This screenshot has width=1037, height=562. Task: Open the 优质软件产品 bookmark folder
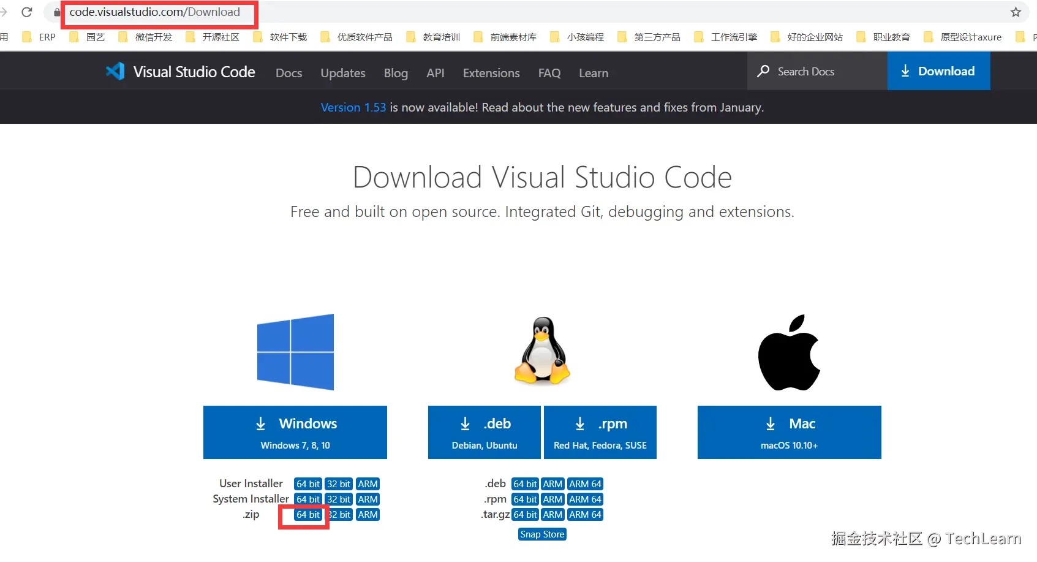tap(356, 37)
